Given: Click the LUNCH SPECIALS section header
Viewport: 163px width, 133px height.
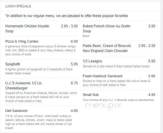Looking at the screenshot, I should pyautogui.click(x=18, y=6).
